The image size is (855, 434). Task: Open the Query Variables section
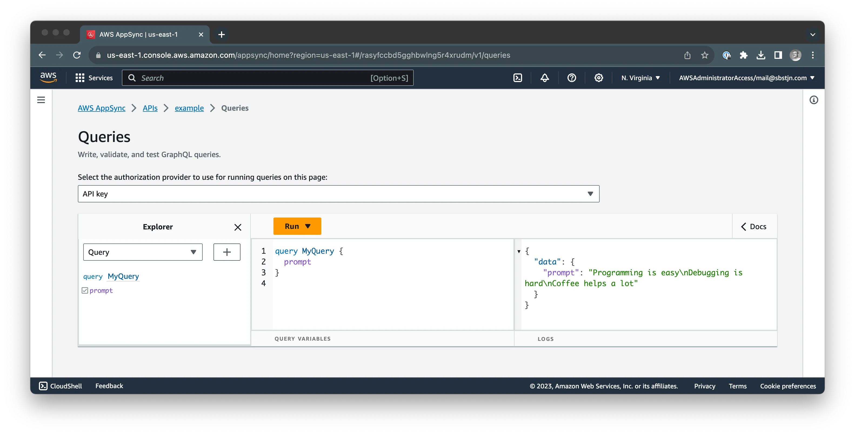pos(302,338)
